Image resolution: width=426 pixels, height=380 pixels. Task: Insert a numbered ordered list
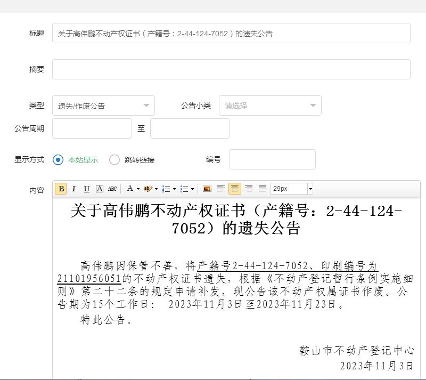pyautogui.click(x=166, y=189)
